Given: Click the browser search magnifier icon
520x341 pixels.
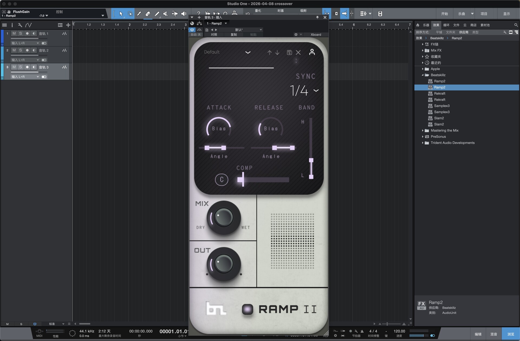Looking at the screenshot, I should 516,25.
